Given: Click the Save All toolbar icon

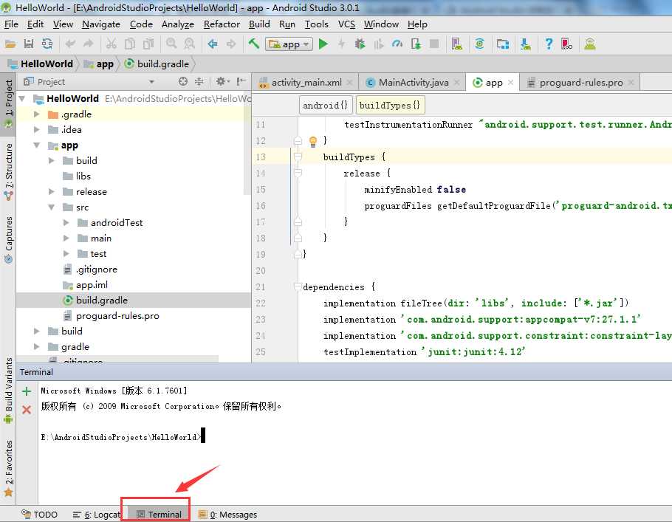Looking at the screenshot, I should (x=29, y=44).
